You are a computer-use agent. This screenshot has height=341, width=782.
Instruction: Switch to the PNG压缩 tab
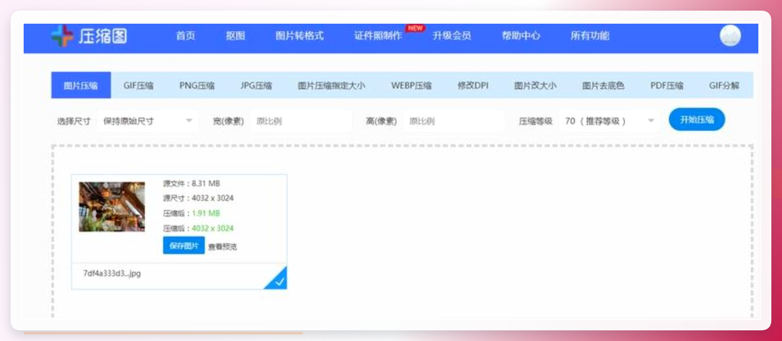[x=197, y=85]
